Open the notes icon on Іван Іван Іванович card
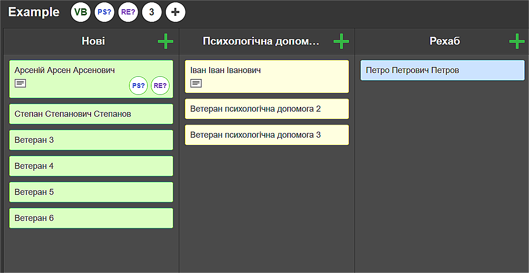Viewport: 529px width, 273px height. (x=196, y=84)
